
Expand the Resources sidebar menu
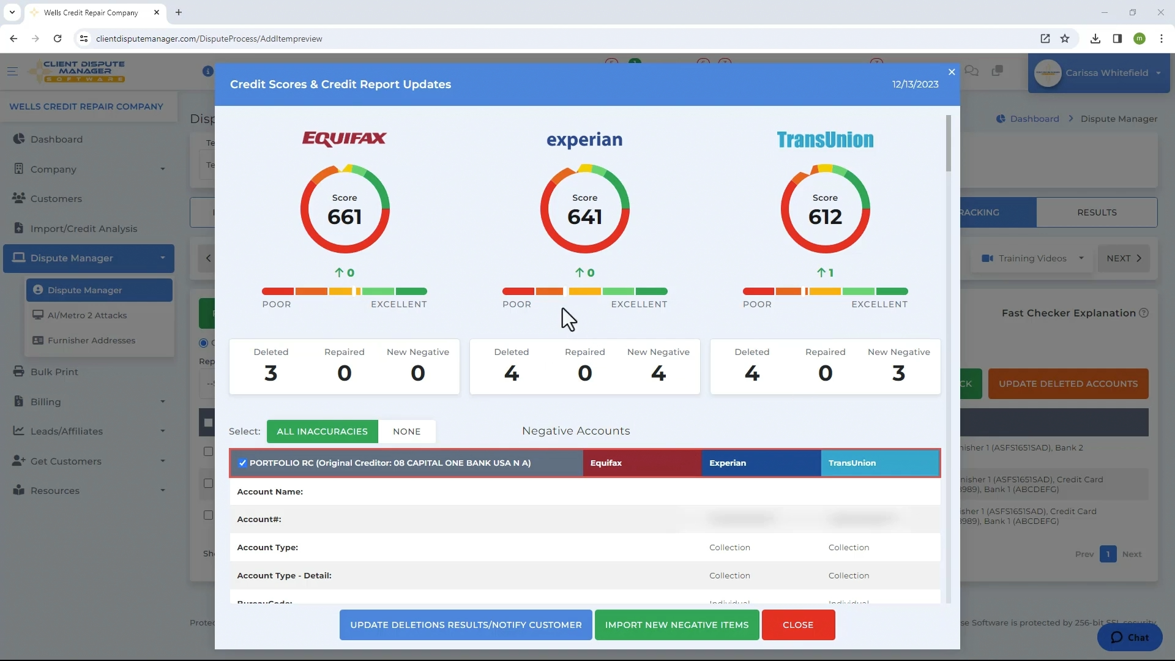pyautogui.click(x=89, y=490)
